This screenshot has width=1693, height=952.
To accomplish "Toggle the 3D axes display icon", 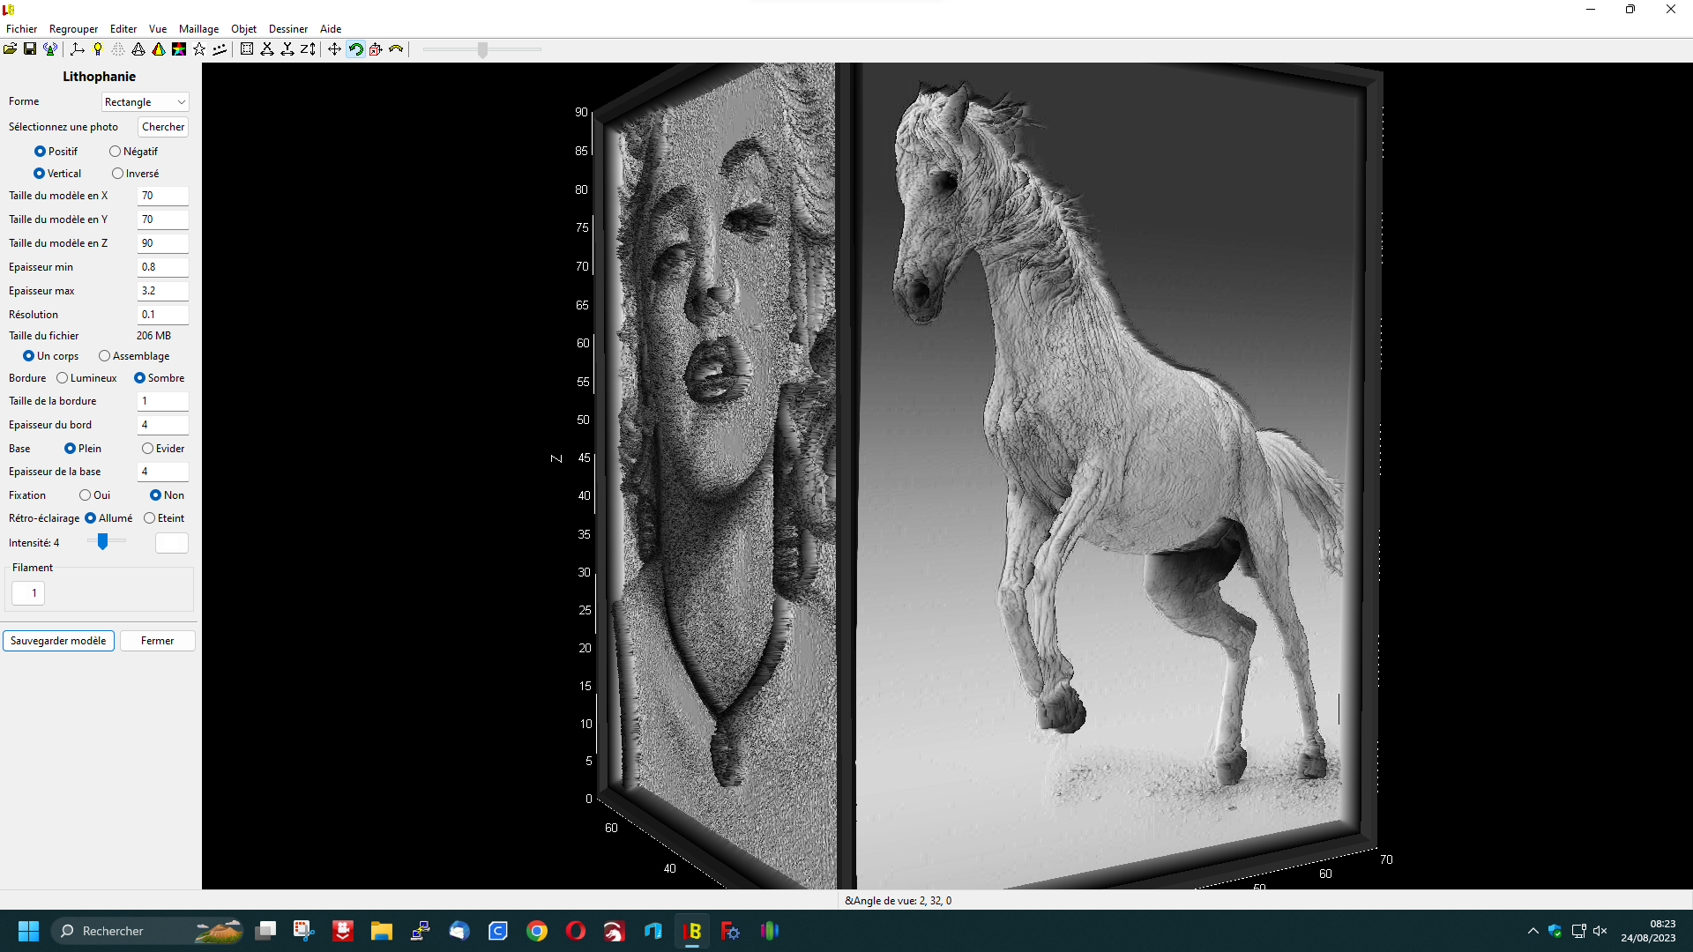I will tap(78, 49).
